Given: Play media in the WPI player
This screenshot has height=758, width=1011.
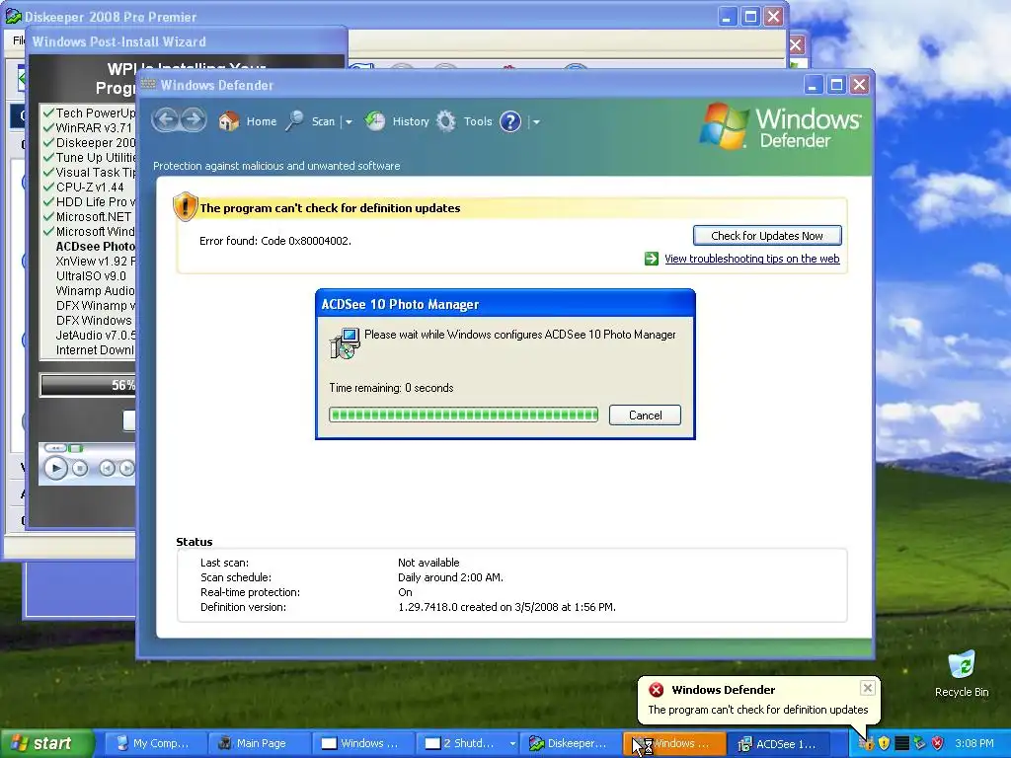Looking at the screenshot, I should point(55,468).
